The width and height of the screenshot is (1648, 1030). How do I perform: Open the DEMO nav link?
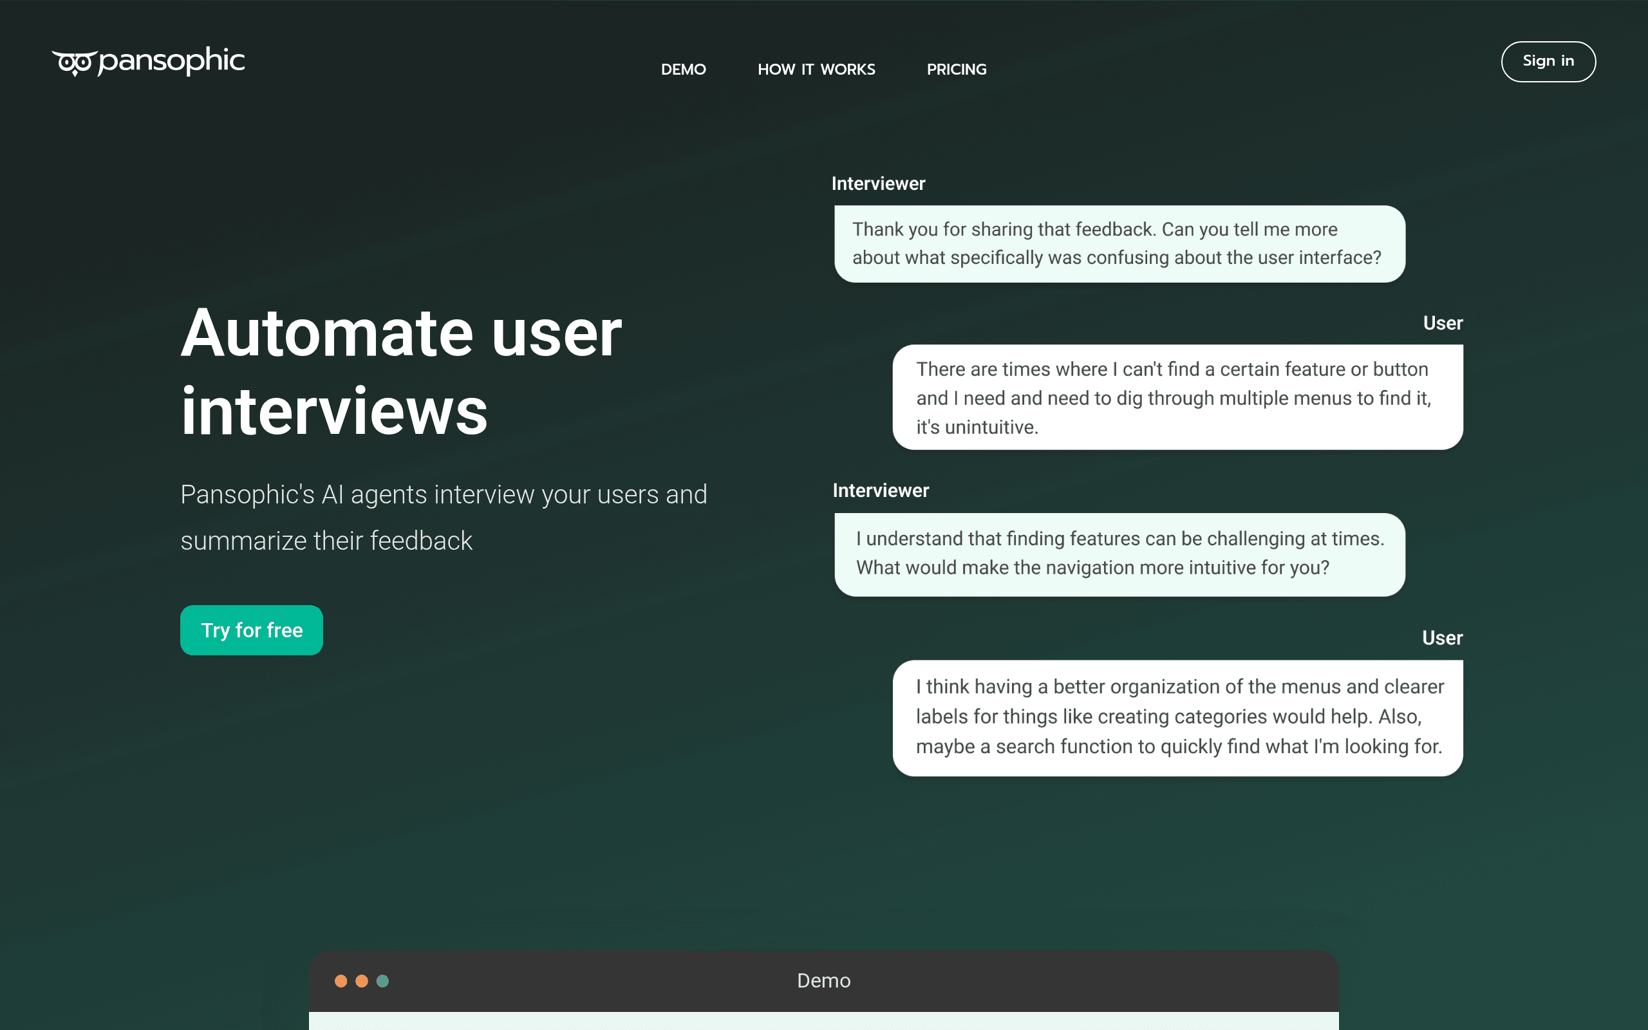(x=683, y=70)
